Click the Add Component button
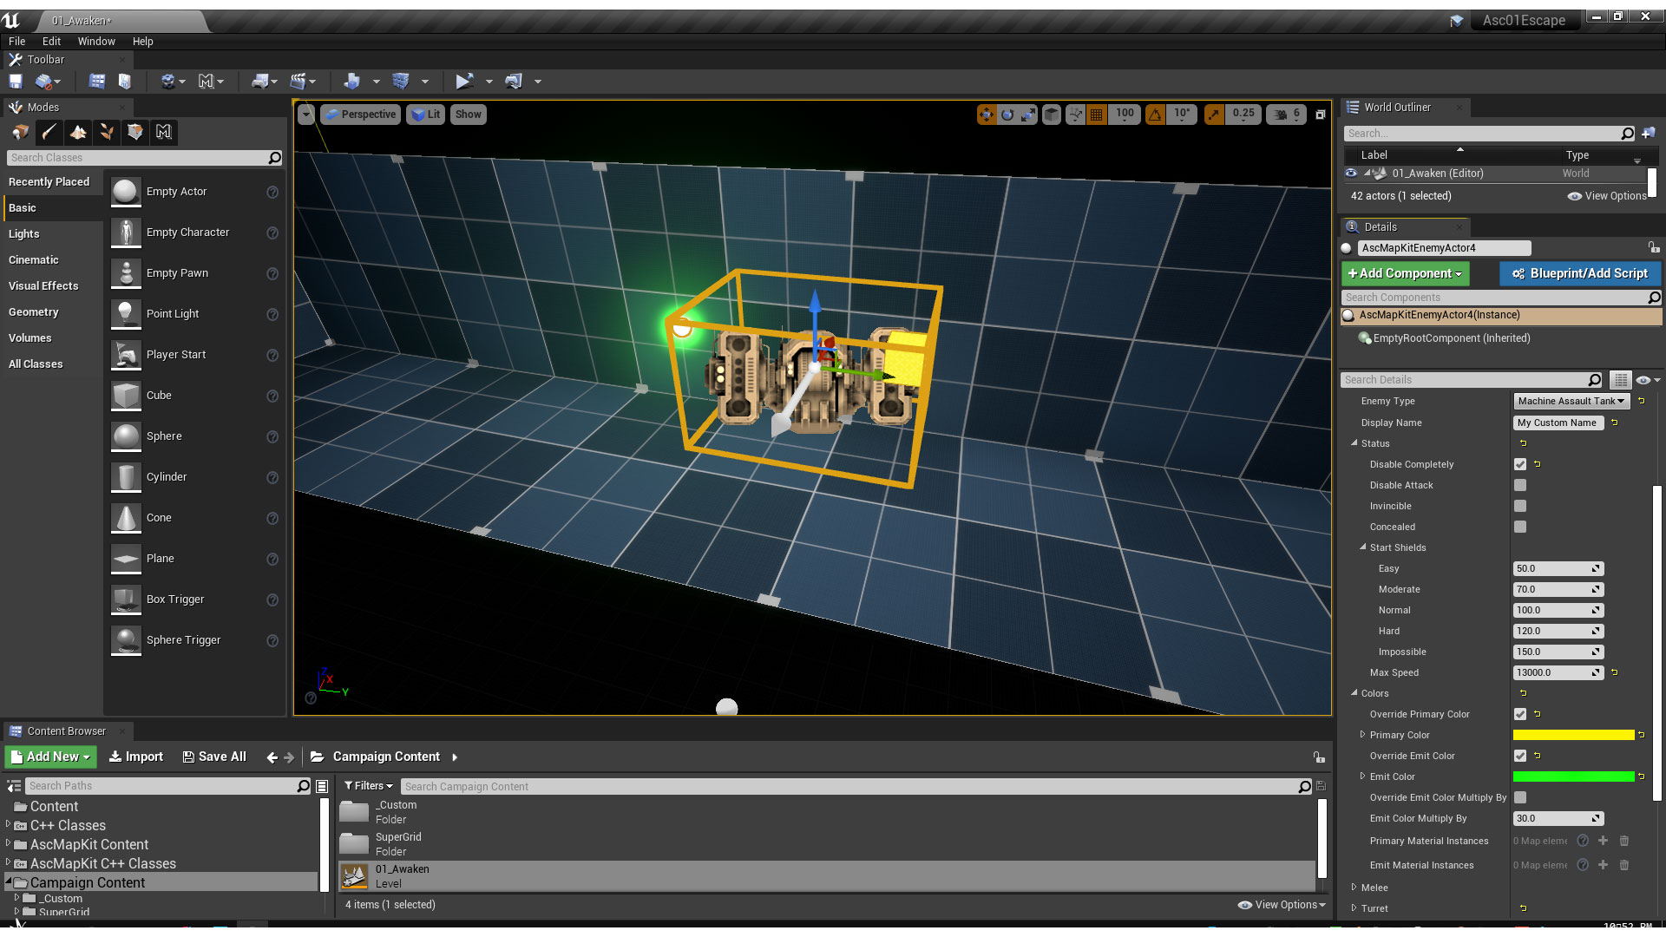Viewport: 1666px width, 937px height. pos(1405,274)
